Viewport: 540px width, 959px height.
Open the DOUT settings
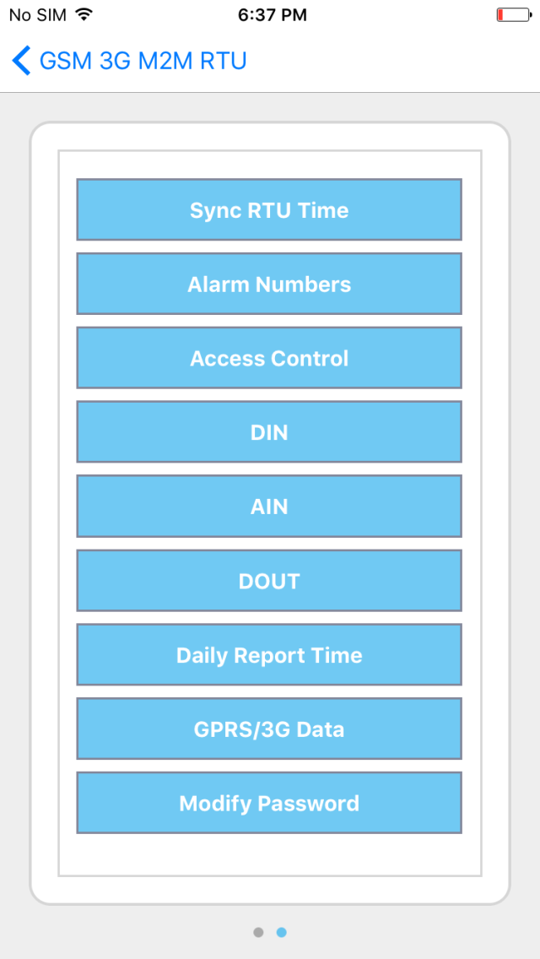269,580
